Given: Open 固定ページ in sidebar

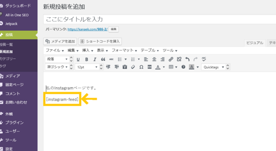Looking at the screenshot, I should tap(15, 85).
